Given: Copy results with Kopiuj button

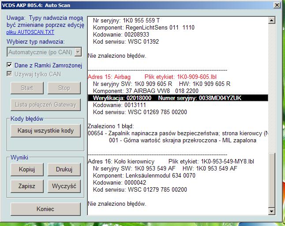Looking at the screenshot, I should [x=27, y=169].
